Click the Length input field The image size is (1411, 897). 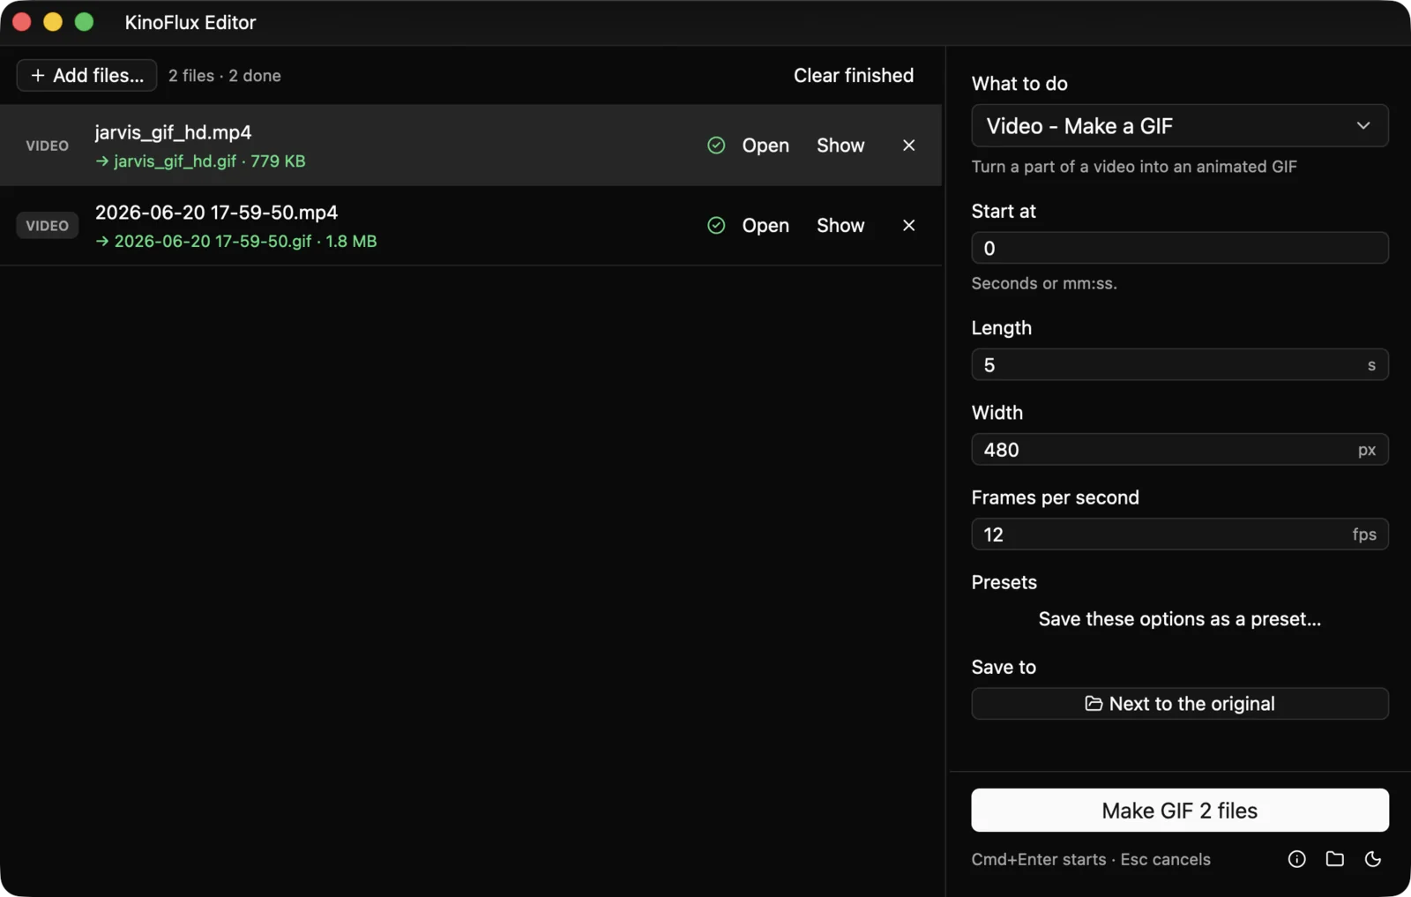pos(1180,365)
